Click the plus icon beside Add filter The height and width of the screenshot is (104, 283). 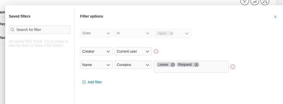(84, 82)
